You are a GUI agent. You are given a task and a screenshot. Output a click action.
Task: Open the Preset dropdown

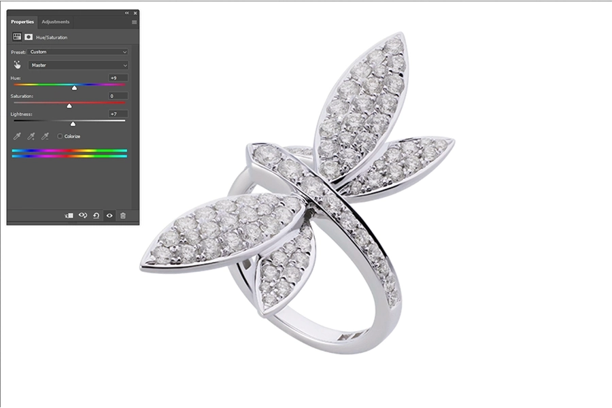pos(78,52)
